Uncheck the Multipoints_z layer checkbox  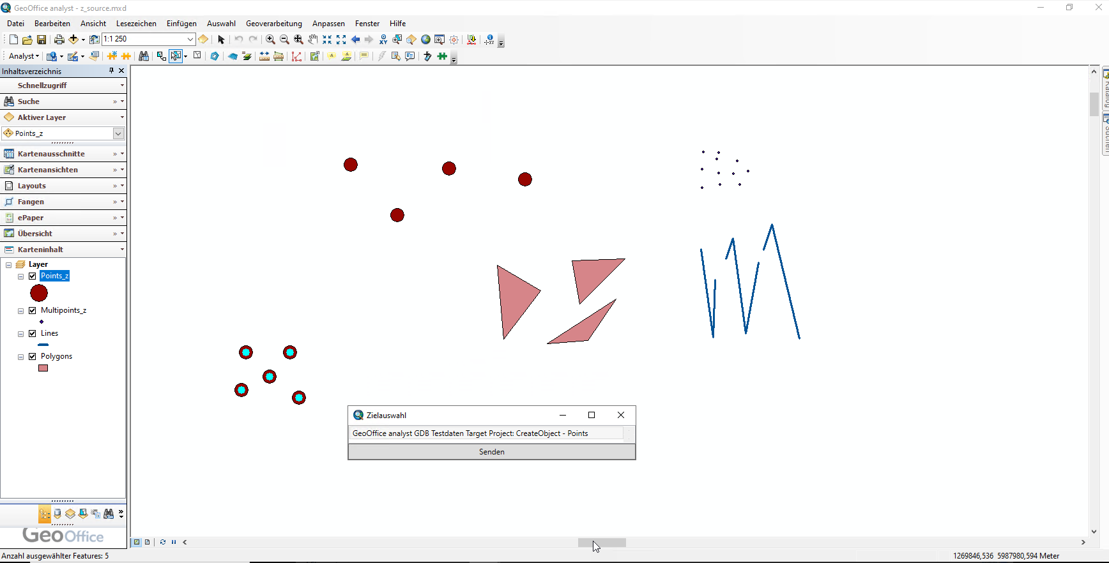33,311
